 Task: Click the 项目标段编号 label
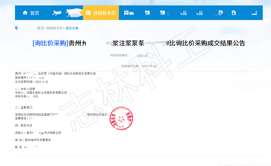[120, 55]
